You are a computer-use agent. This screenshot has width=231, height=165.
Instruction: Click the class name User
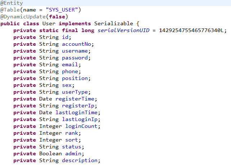coord(49,23)
